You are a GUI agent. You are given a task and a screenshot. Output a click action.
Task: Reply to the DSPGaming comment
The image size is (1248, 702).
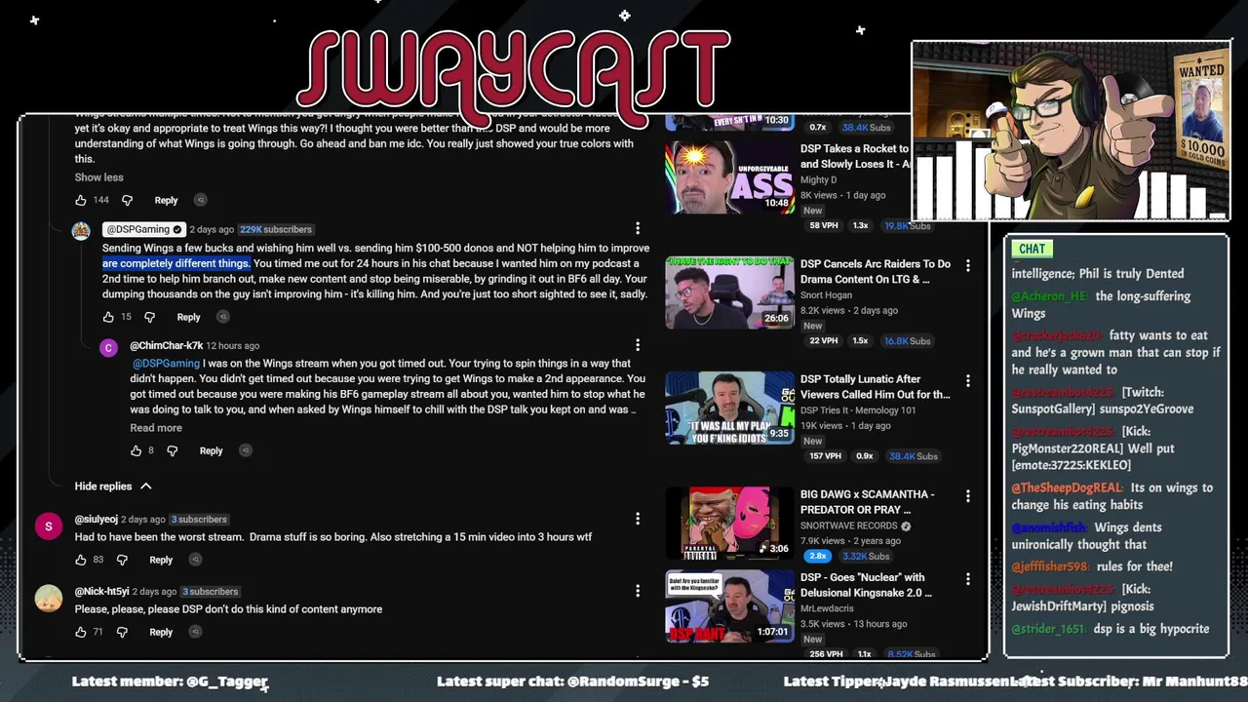point(188,317)
